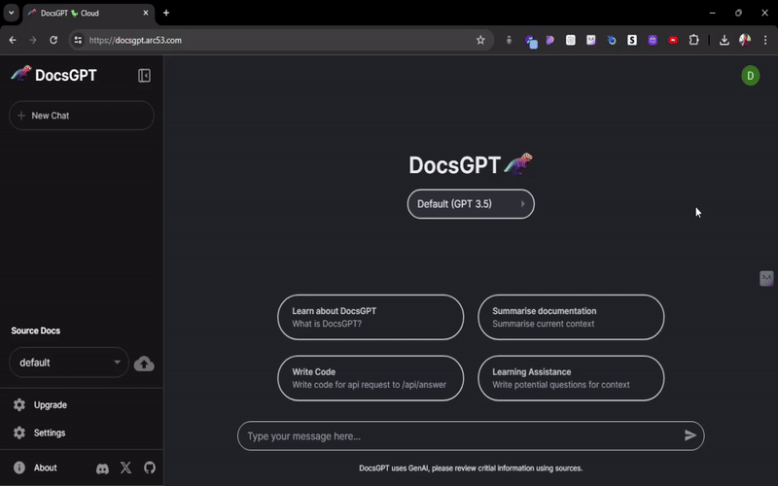778x486 pixels.
Task: Open Settings in the sidebar
Action: [49, 433]
